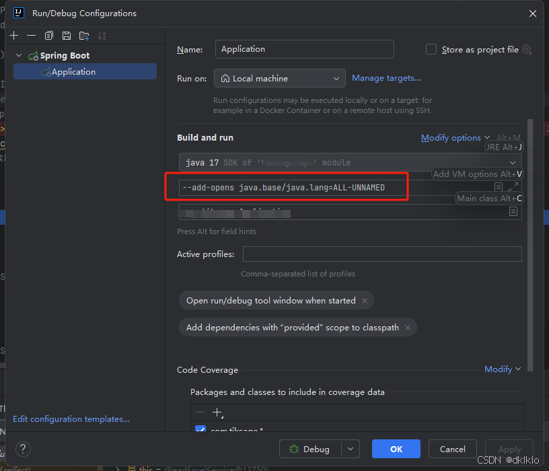Open the Modify options menu
This screenshot has width=549, height=471.
tap(455, 138)
